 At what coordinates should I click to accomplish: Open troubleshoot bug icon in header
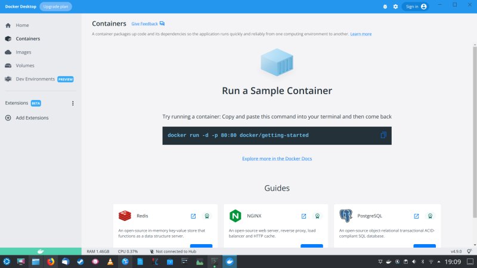tap(385, 7)
